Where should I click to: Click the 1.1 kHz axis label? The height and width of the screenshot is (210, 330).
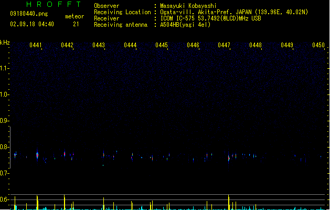[x=4, y=68]
